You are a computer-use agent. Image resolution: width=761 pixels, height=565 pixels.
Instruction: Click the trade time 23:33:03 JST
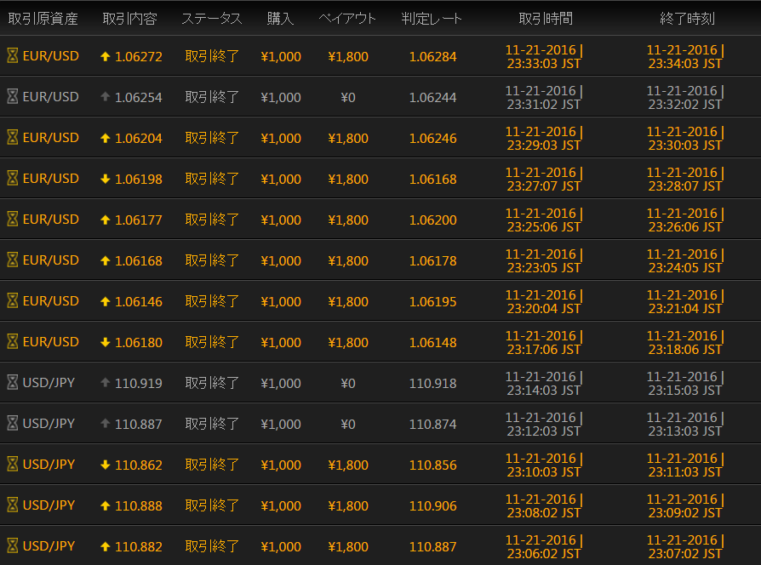(x=544, y=64)
